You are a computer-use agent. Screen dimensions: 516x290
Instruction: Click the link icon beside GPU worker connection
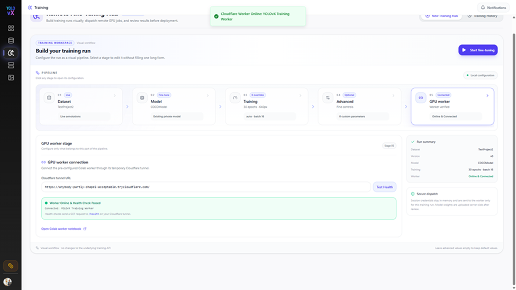[x=43, y=162]
